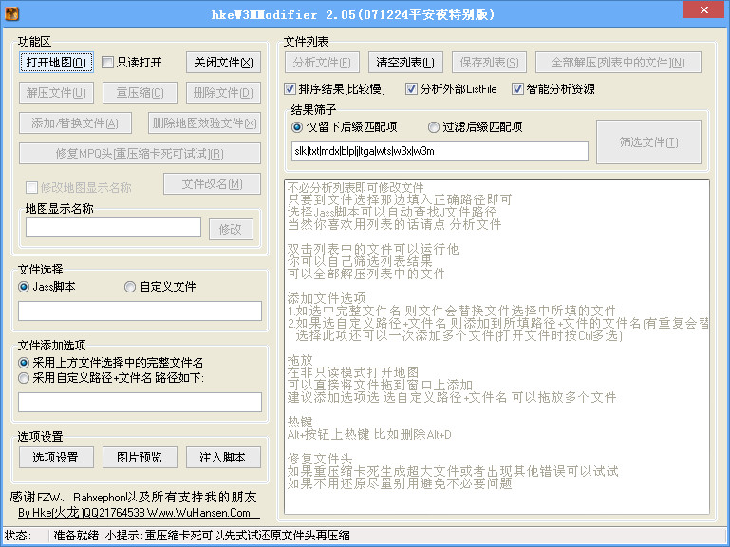Open the Www.WuHansen.Com author link
The width and height of the screenshot is (730, 547).
tap(139, 513)
